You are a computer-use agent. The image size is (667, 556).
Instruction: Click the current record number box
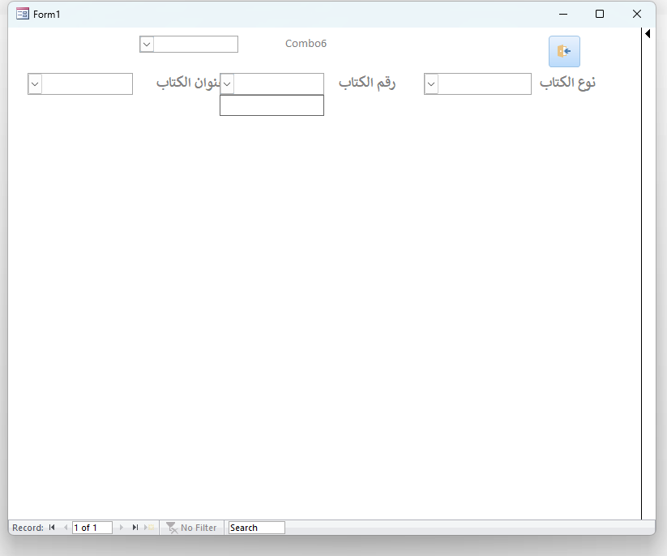92,528
